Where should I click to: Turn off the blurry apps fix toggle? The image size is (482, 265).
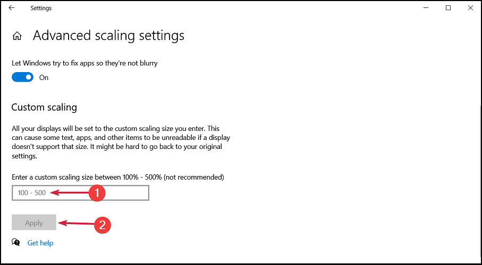coord(23,77)
